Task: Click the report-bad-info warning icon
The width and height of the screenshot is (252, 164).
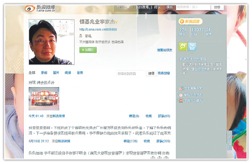Action: pyautogui.click(x=181, y=95)
